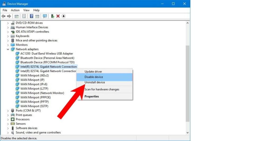This screenshot has height=141, width=271.
Task: Select WAN Miniport (IPv6)
Action: tap(34, 84)
